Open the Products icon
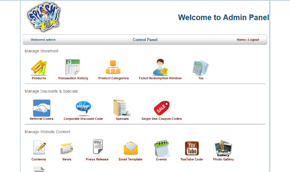The image size is (290, 172). click(39, 67)
